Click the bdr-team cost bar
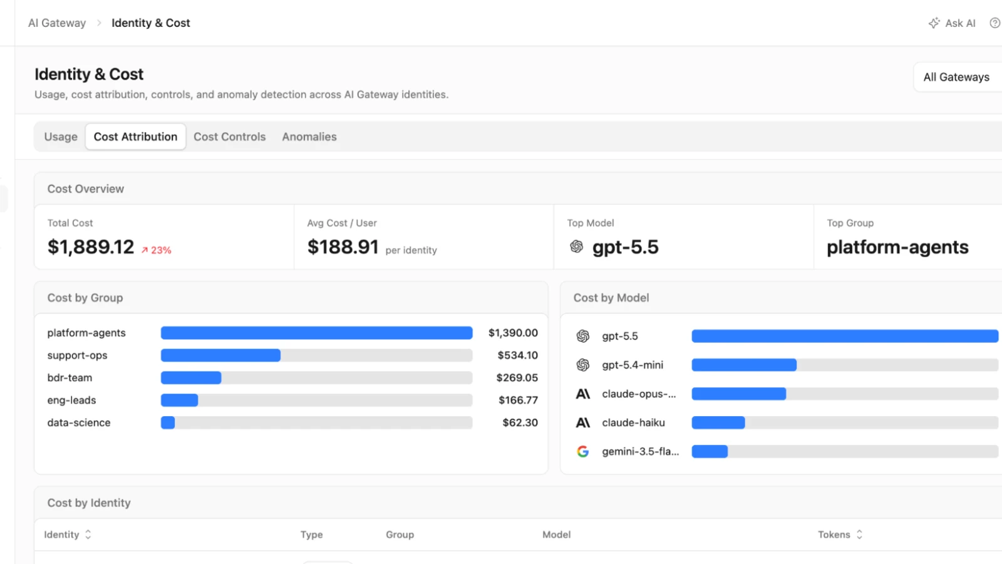The width and height of the screenshot is (1002, 564). (316, 378)
